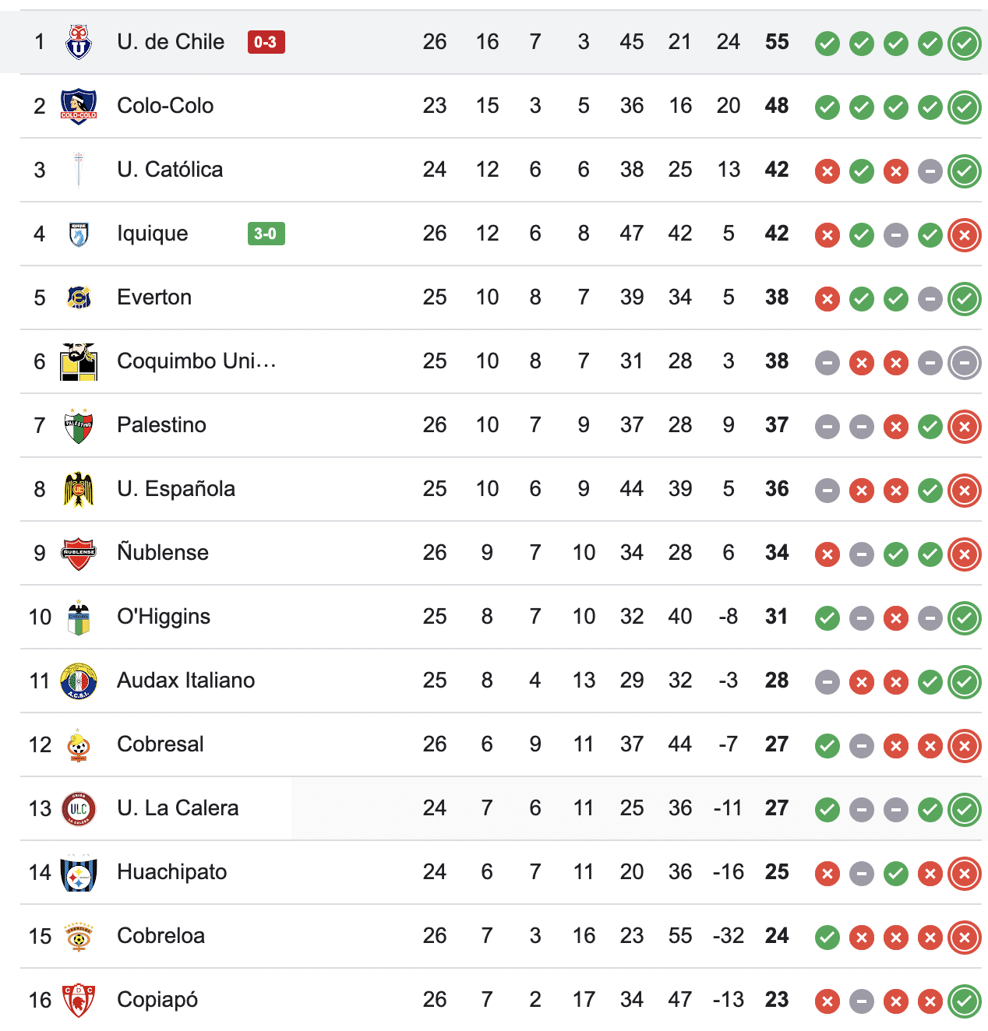Click the Ñublense club crest
This screenshot has width=988, height=1031.
point(79,553)
